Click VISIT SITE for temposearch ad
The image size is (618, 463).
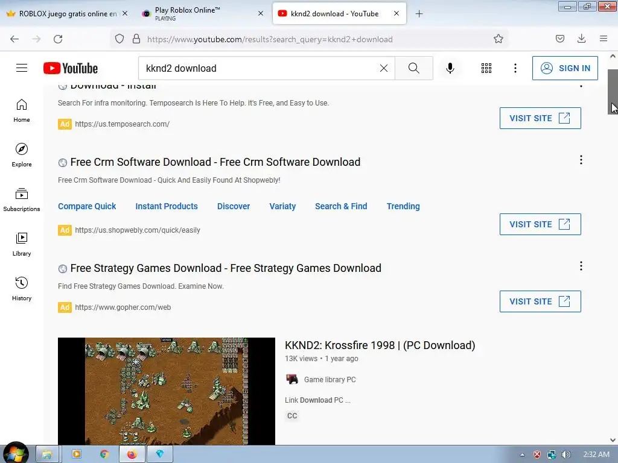click(x=540, y=118)
